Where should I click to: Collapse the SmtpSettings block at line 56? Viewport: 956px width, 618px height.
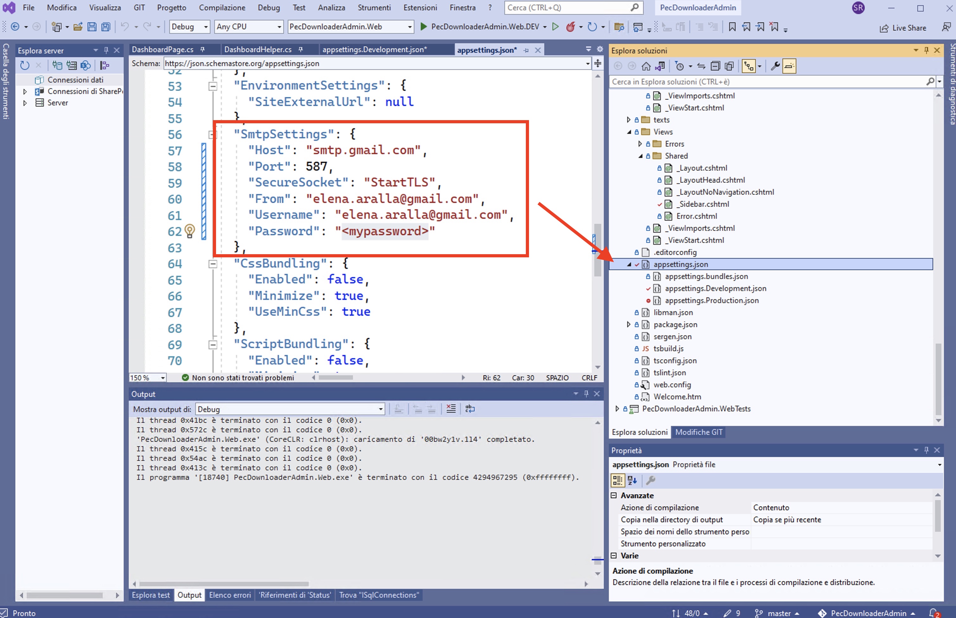click(x=213, y=134)
